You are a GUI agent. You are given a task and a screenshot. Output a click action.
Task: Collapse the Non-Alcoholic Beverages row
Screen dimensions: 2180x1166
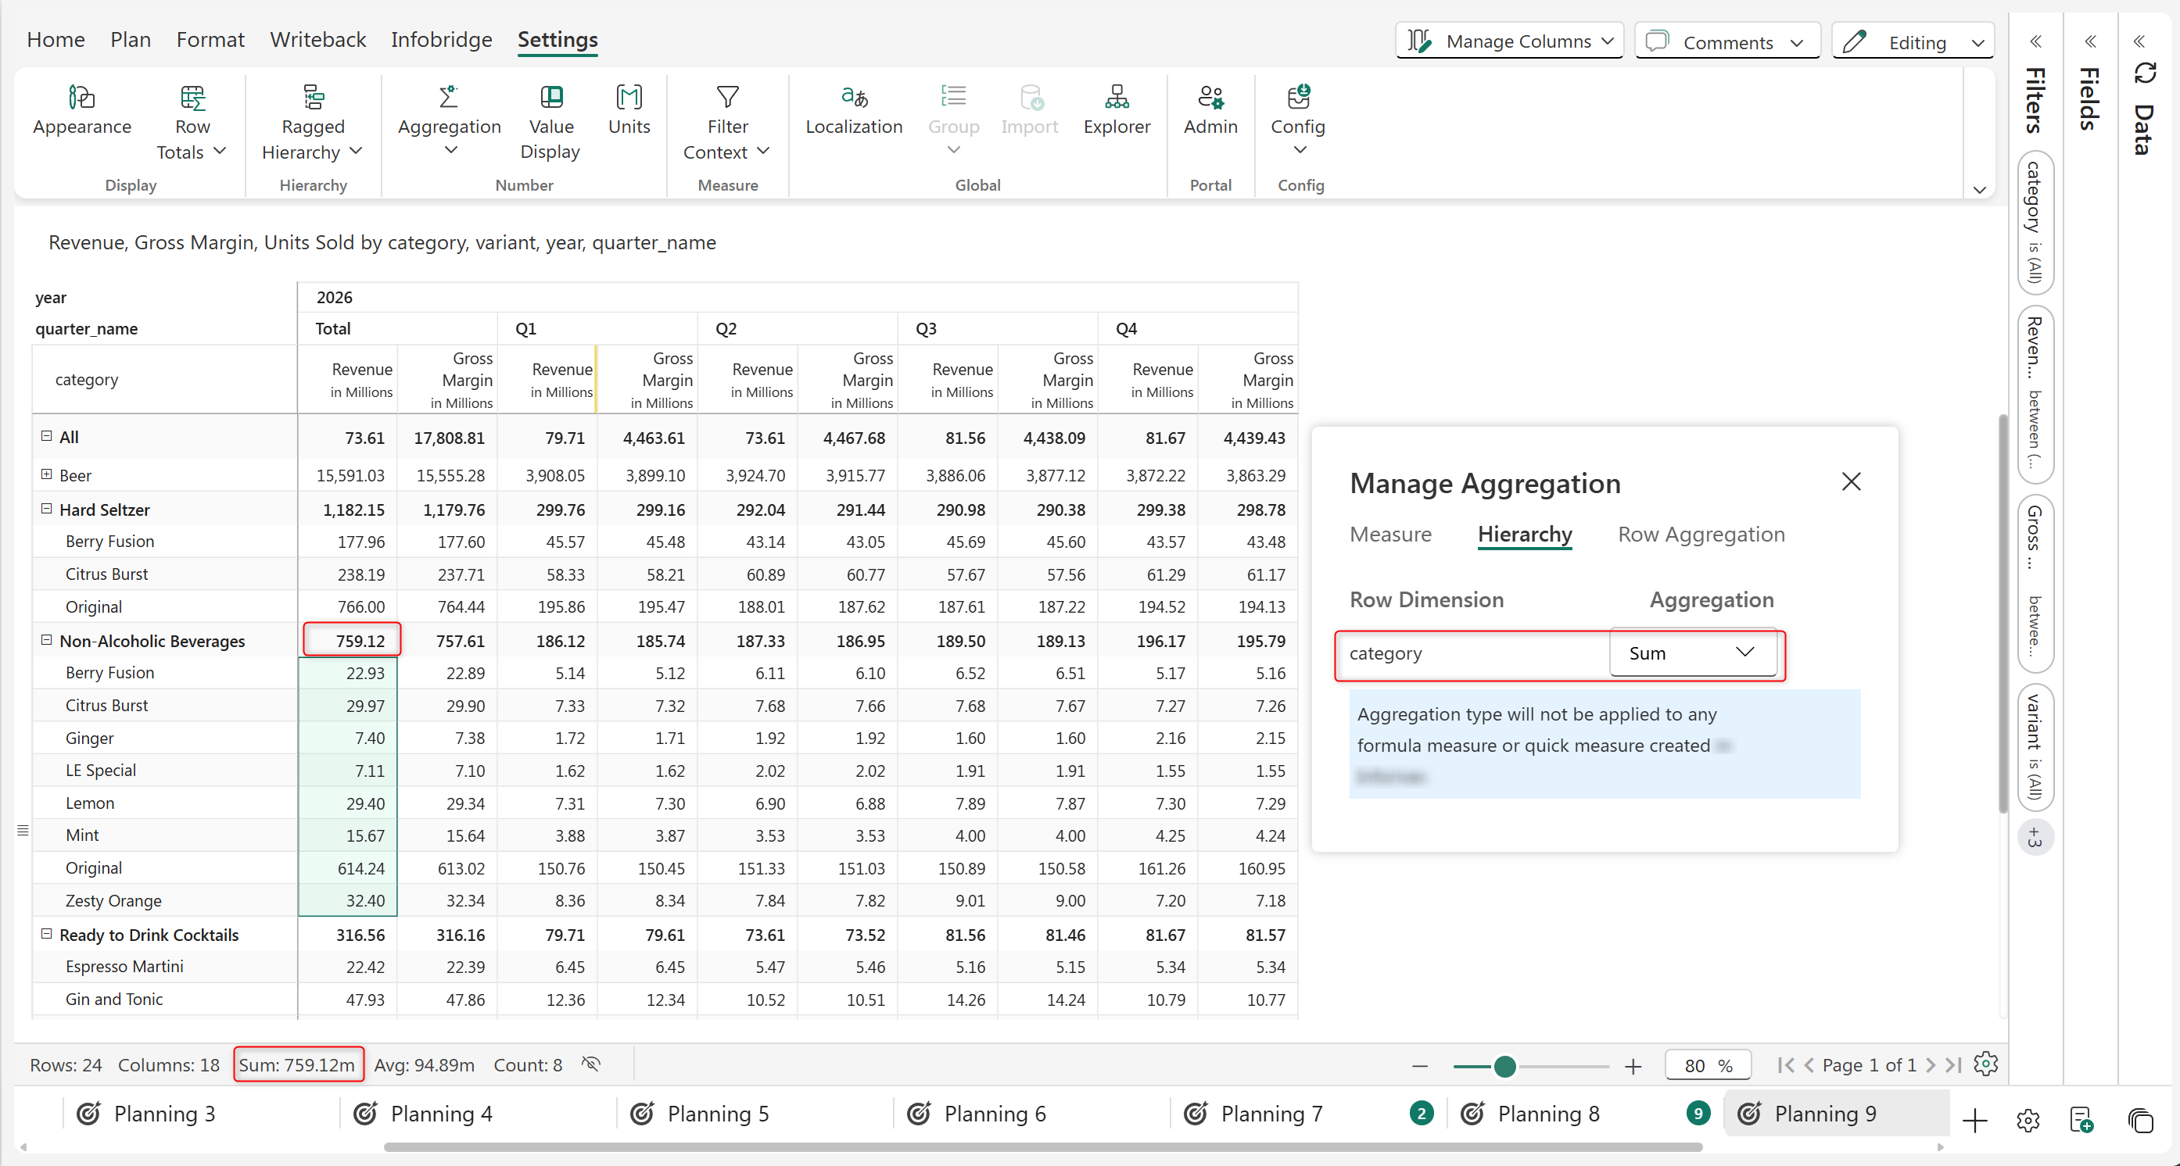tap(47, 640)
